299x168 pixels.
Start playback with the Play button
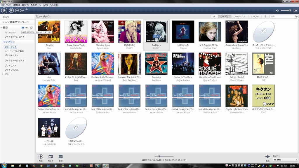pyautogui.click(x=4, y=10)
